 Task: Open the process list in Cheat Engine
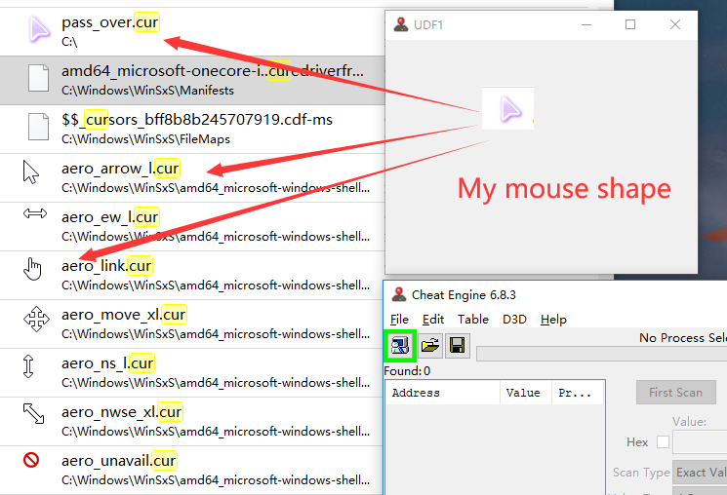click(400, 346)
